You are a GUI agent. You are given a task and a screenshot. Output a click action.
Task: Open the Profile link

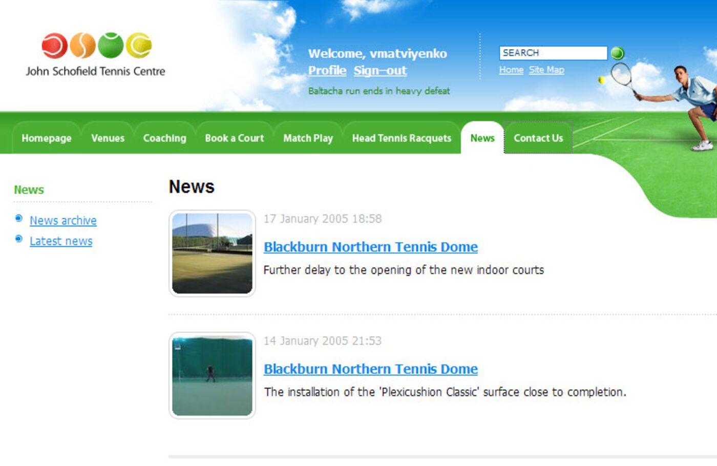327,71
